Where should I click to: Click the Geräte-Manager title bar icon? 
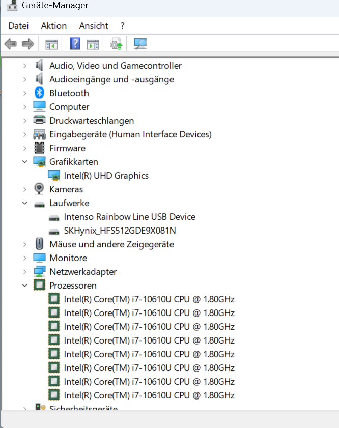(12, 5)
